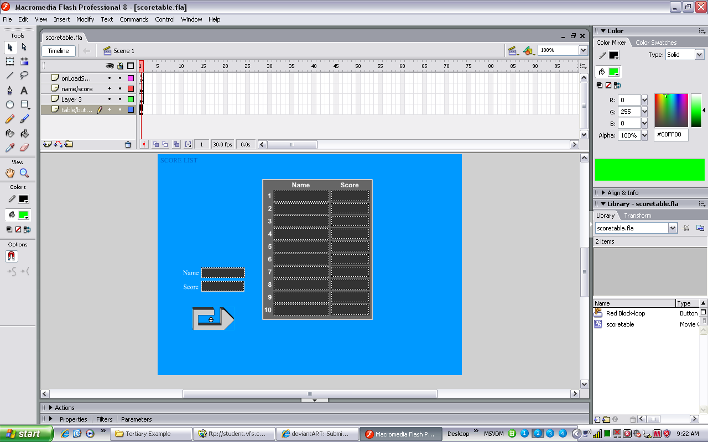This screenshot has width=708, height=442.
Task: Click the Insert Layer icon in timeline
Action: click(47, 145)
